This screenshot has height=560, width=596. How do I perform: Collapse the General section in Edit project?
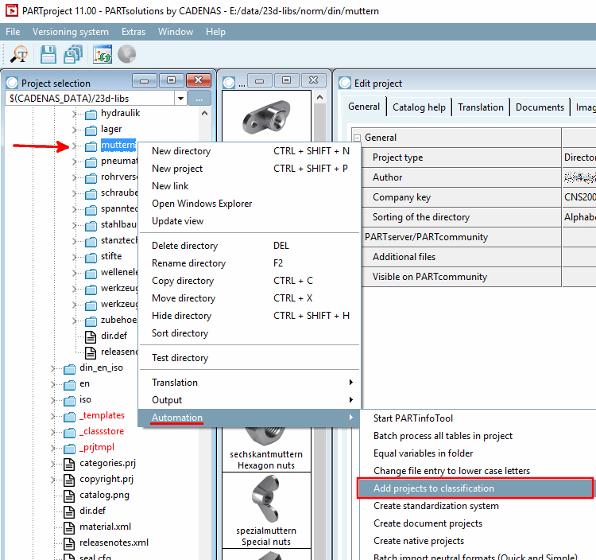point(358,138)
